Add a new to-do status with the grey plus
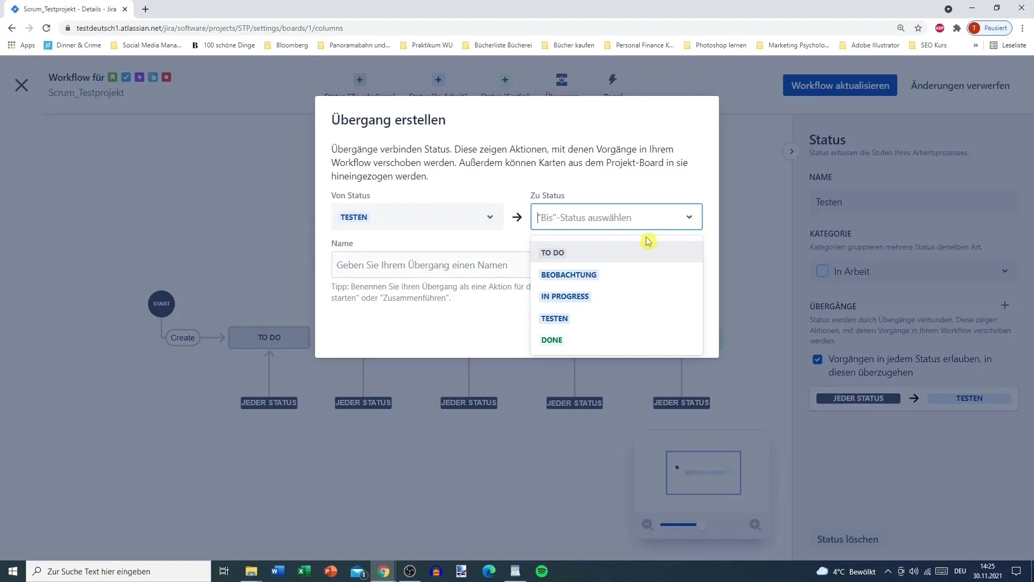This screenshot has width=1034, height=582. click(360, 80)
